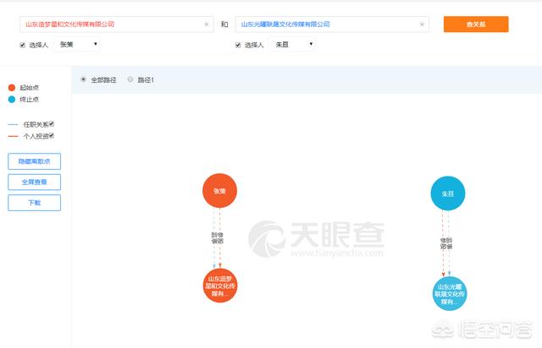Select the orange 张策 person node
The height and width of the screenshot is (348, 542).
219,191
